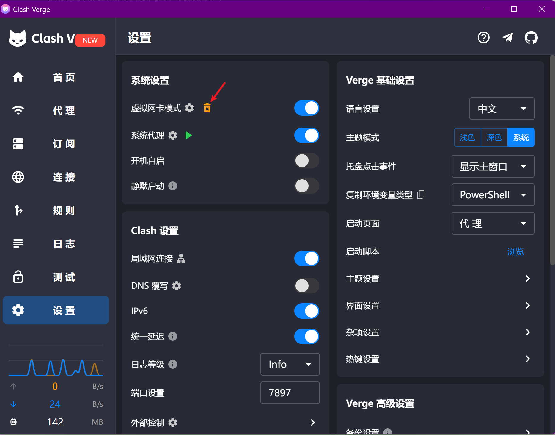
Task: Open the GitHub repository icon
Action: click(531, 38)
